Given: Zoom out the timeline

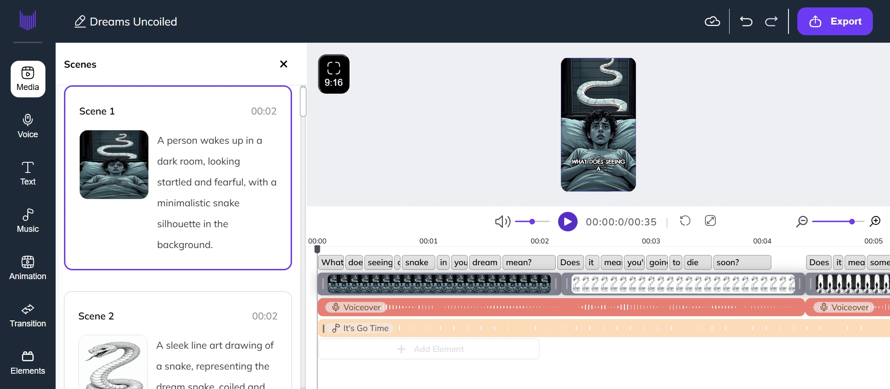Looking at the screenshot, I should 801,222.
